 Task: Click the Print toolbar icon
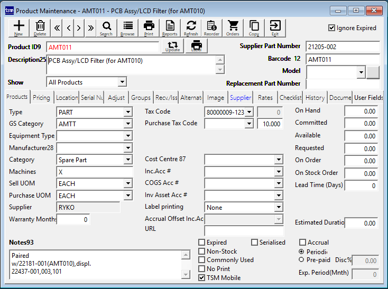(x=149, y=27)
